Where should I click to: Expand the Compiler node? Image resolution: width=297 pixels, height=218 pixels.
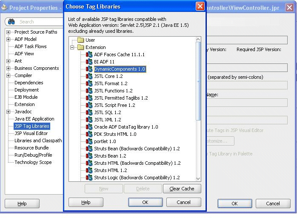(x=8, y=76)
